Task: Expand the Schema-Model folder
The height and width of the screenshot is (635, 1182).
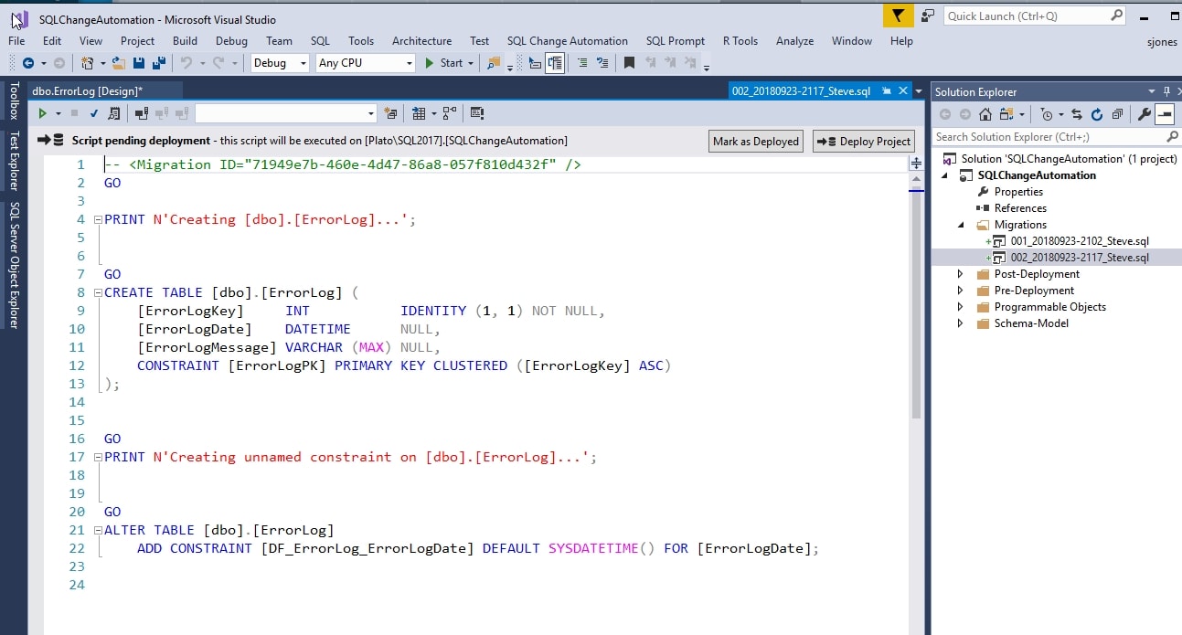Action: (x=960, y=323)
